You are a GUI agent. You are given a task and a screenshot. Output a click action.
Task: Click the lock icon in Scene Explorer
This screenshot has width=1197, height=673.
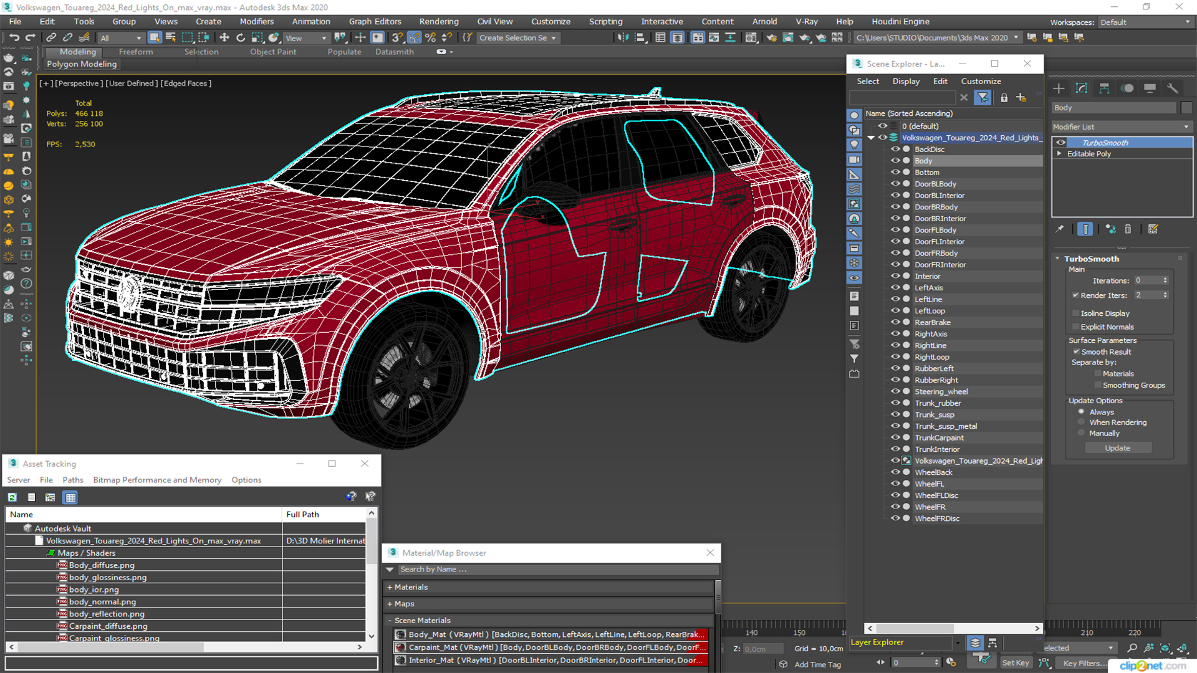click(x=1004, y=98)
